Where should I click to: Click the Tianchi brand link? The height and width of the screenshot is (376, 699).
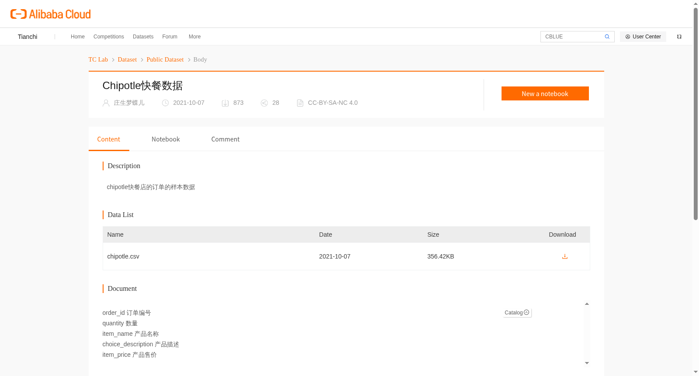point(28,37)
